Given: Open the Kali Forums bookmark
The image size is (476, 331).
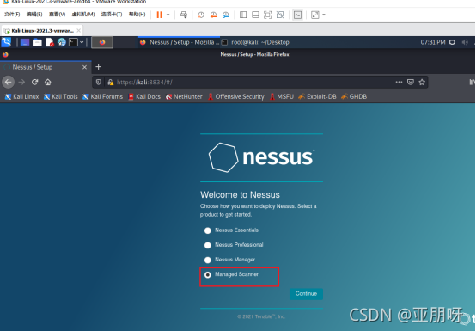Looking at the screenshot, I should pyautogui.click(x=102, y=96).
